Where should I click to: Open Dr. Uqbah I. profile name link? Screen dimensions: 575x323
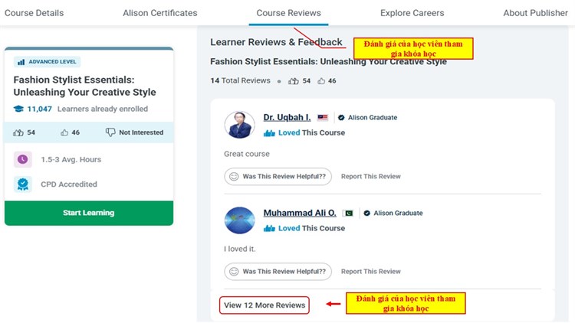point(287,117)
